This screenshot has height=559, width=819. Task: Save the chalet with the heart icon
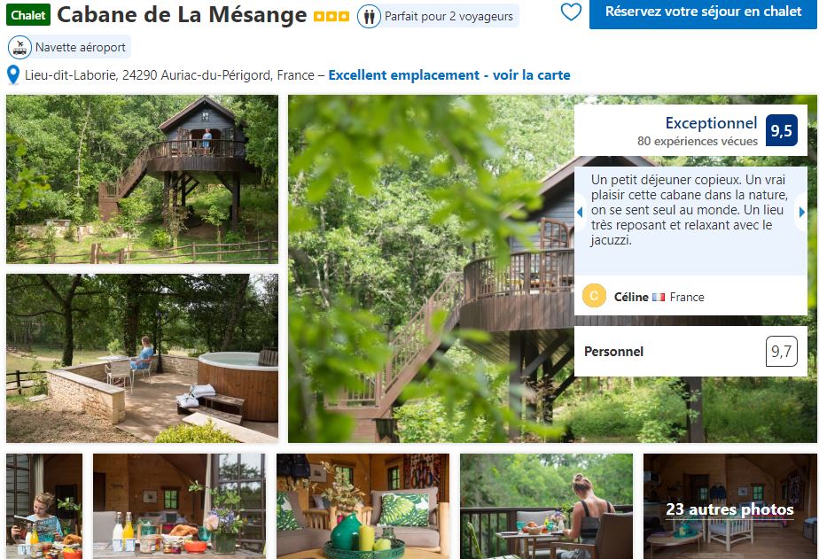coord(571,12)
